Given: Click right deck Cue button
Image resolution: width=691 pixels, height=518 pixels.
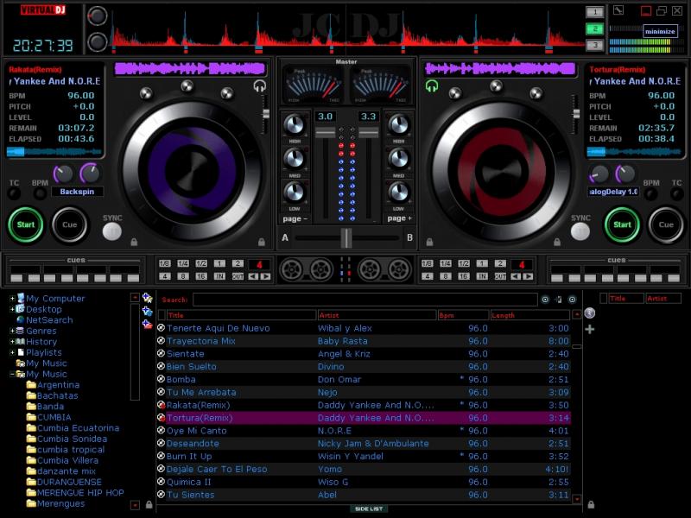Looking at the screenshot, I should pyautogui.click(x=665, y=224).
